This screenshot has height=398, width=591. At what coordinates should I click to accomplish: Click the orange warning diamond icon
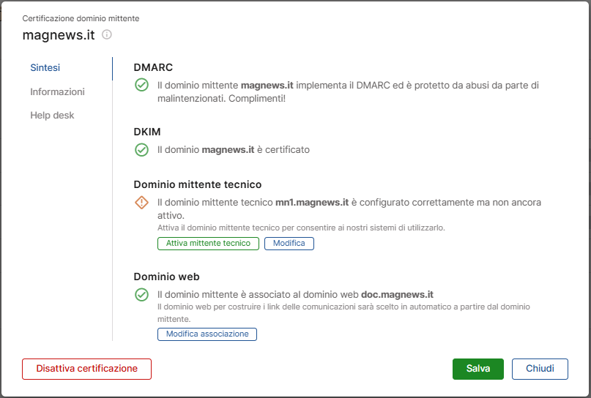click(142, 203)
